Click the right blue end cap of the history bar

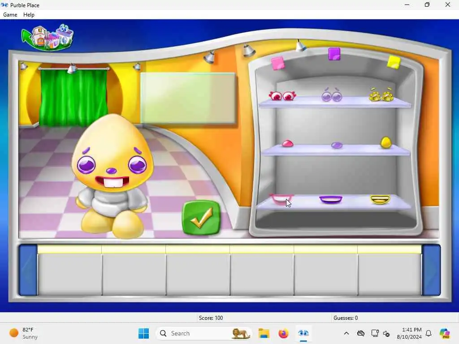click(431, 270)
